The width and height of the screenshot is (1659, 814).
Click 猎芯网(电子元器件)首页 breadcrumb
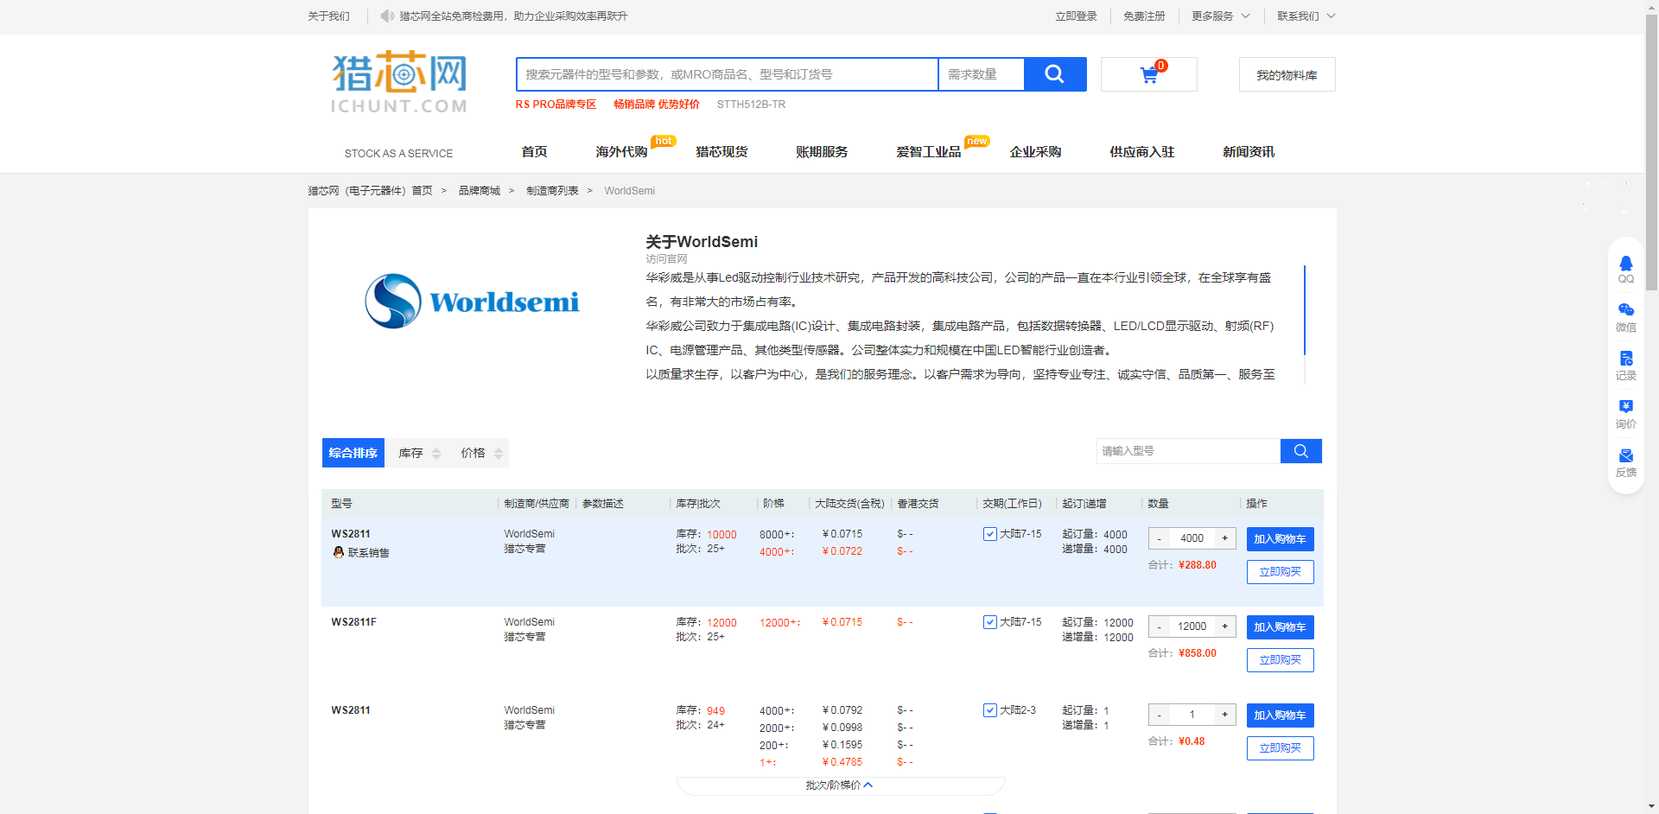[x=370, y=191]
